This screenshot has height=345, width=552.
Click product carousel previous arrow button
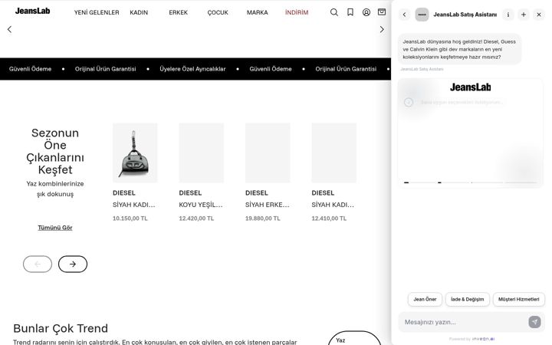38,264
